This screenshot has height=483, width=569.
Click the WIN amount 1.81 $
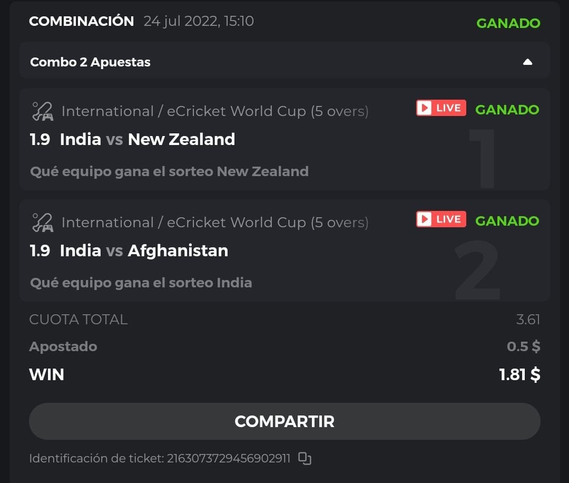(x=519, y=374)
